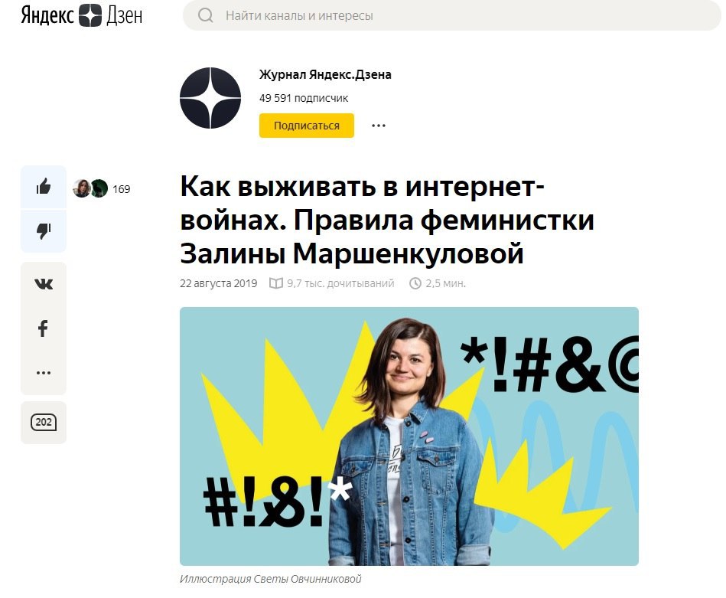Click the thumbs-down dislike icon
726x598 pixels.
[44, 230]
